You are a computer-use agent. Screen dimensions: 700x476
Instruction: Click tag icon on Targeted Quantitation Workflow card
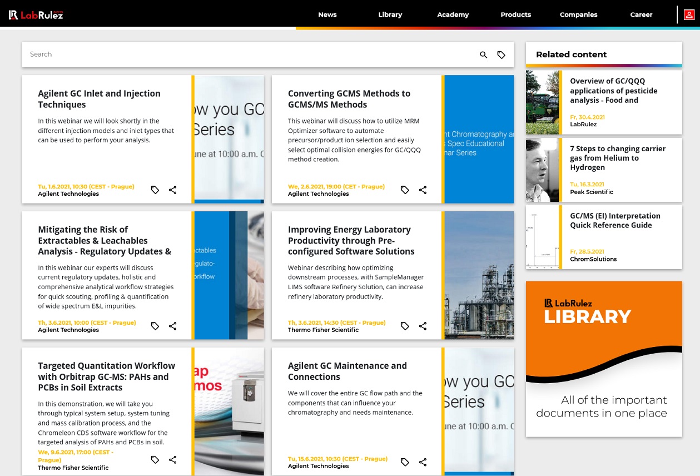point(155,460)
